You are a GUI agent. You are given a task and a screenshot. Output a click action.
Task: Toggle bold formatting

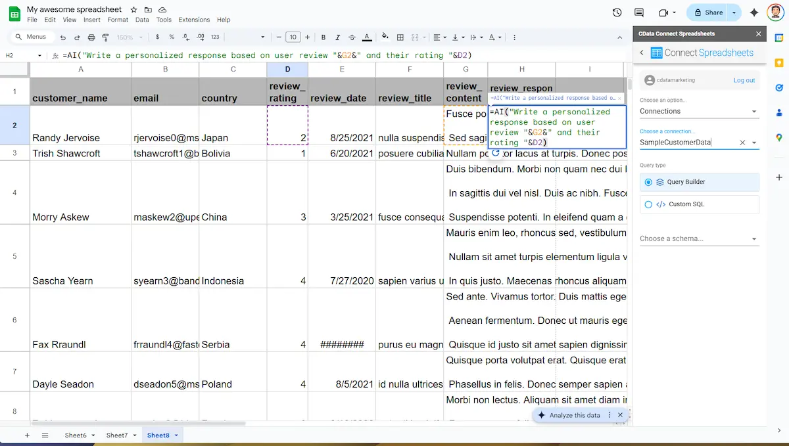pos(323,37)
